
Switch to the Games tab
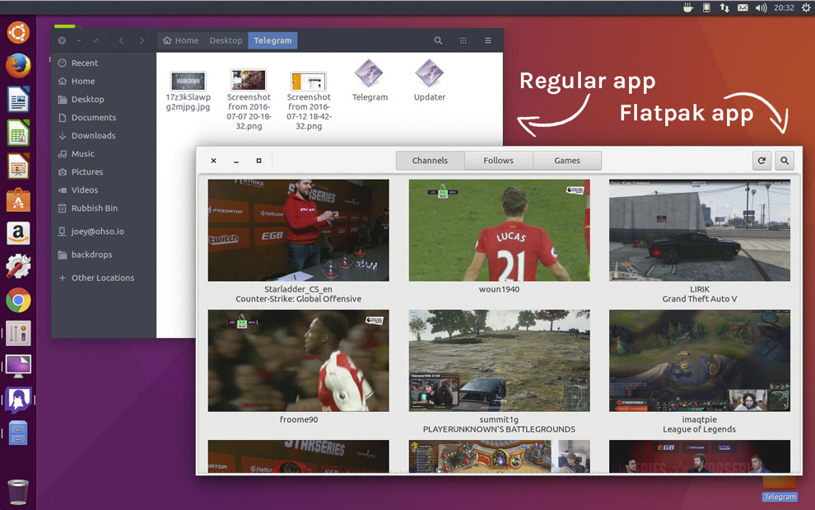pyautogui.click(x=567, y=160)
